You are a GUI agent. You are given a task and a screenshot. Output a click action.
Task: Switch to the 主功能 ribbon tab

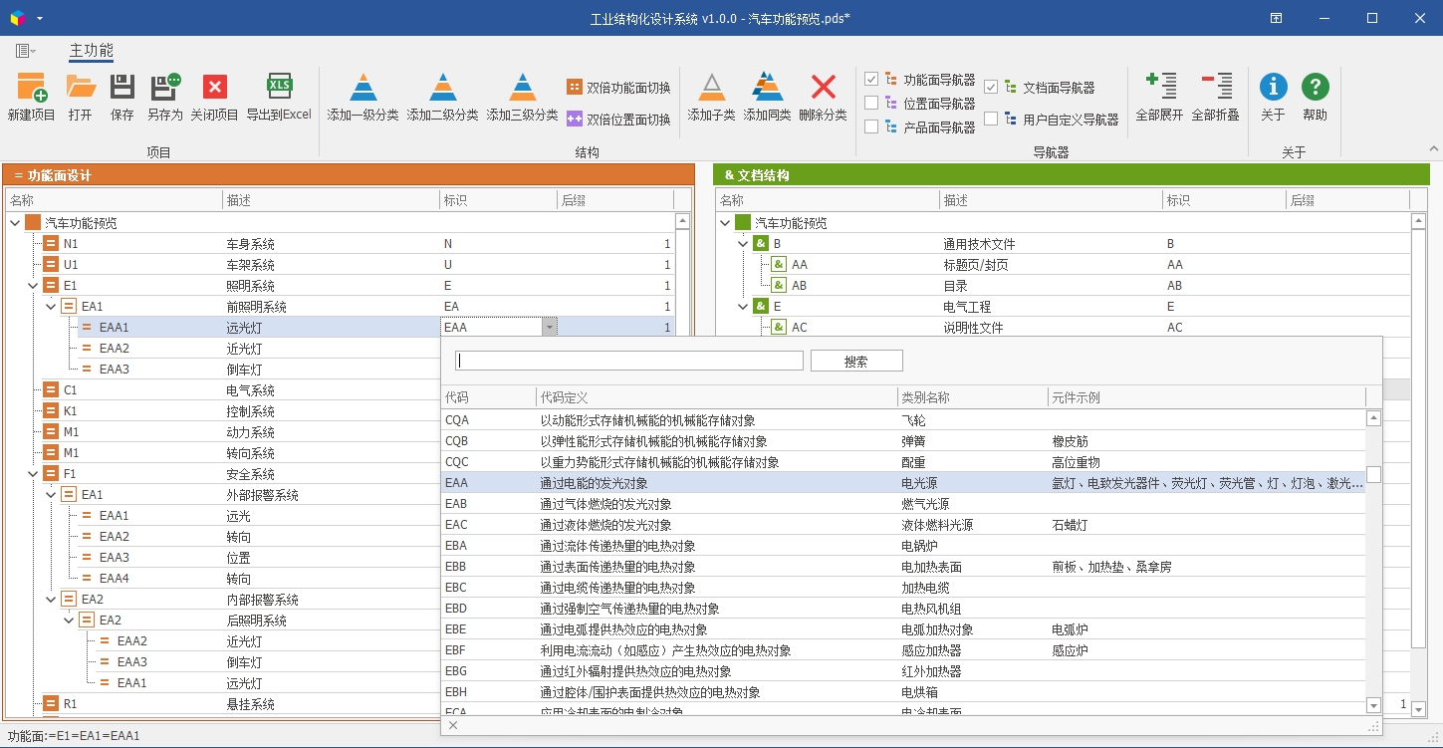[x=91, y=51]
